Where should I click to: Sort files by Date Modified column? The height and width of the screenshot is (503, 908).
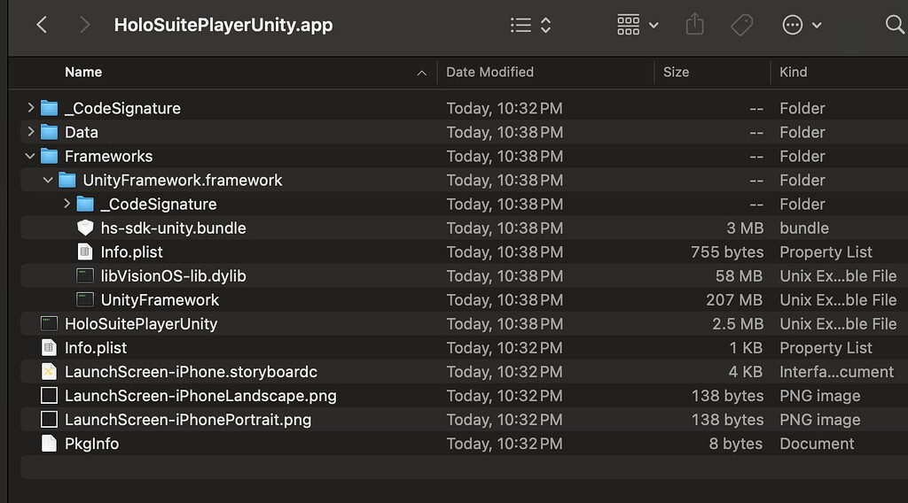(489, 72)
